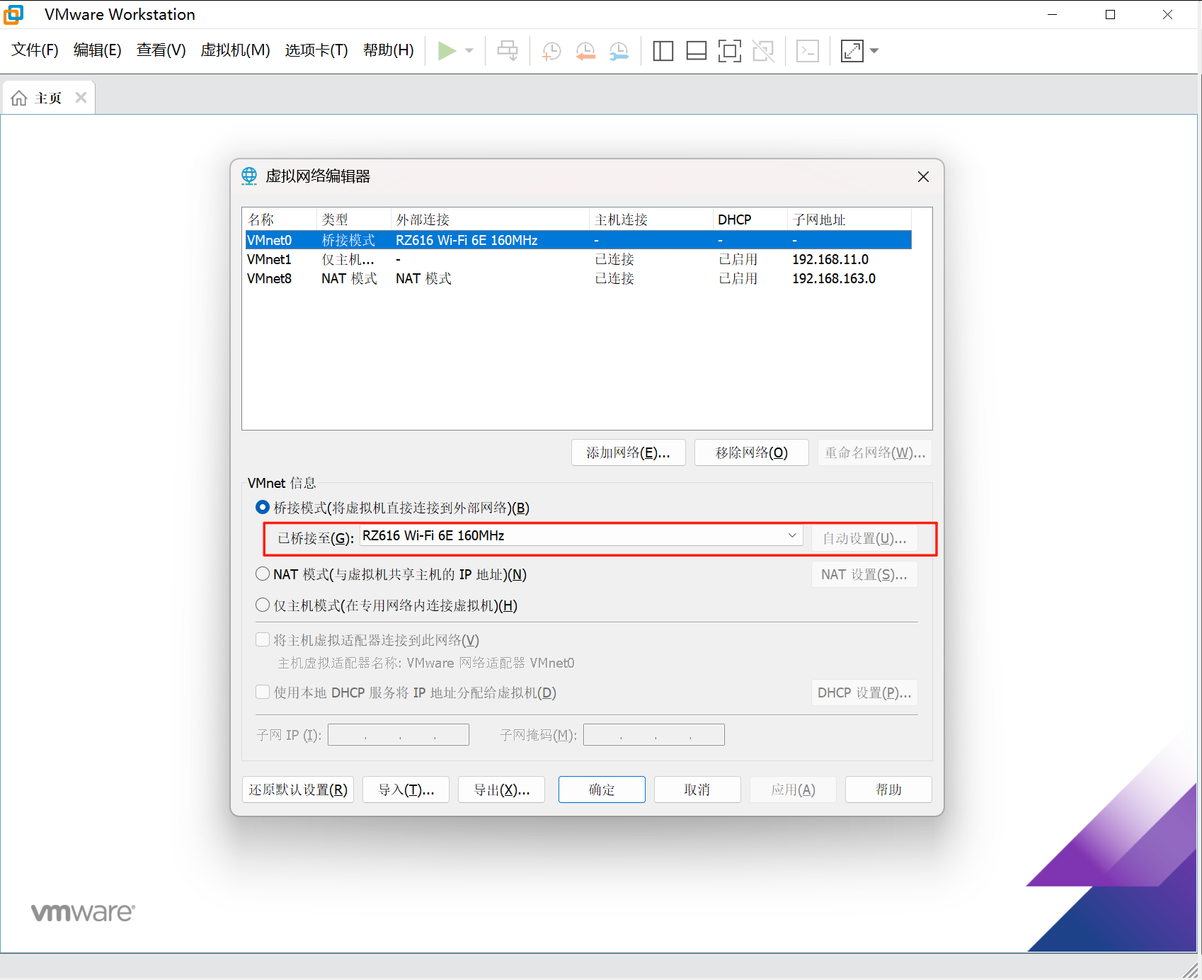Click the 还原默认设置(R) button
The image size is (1202, 980).
click(x=298, y=790)
